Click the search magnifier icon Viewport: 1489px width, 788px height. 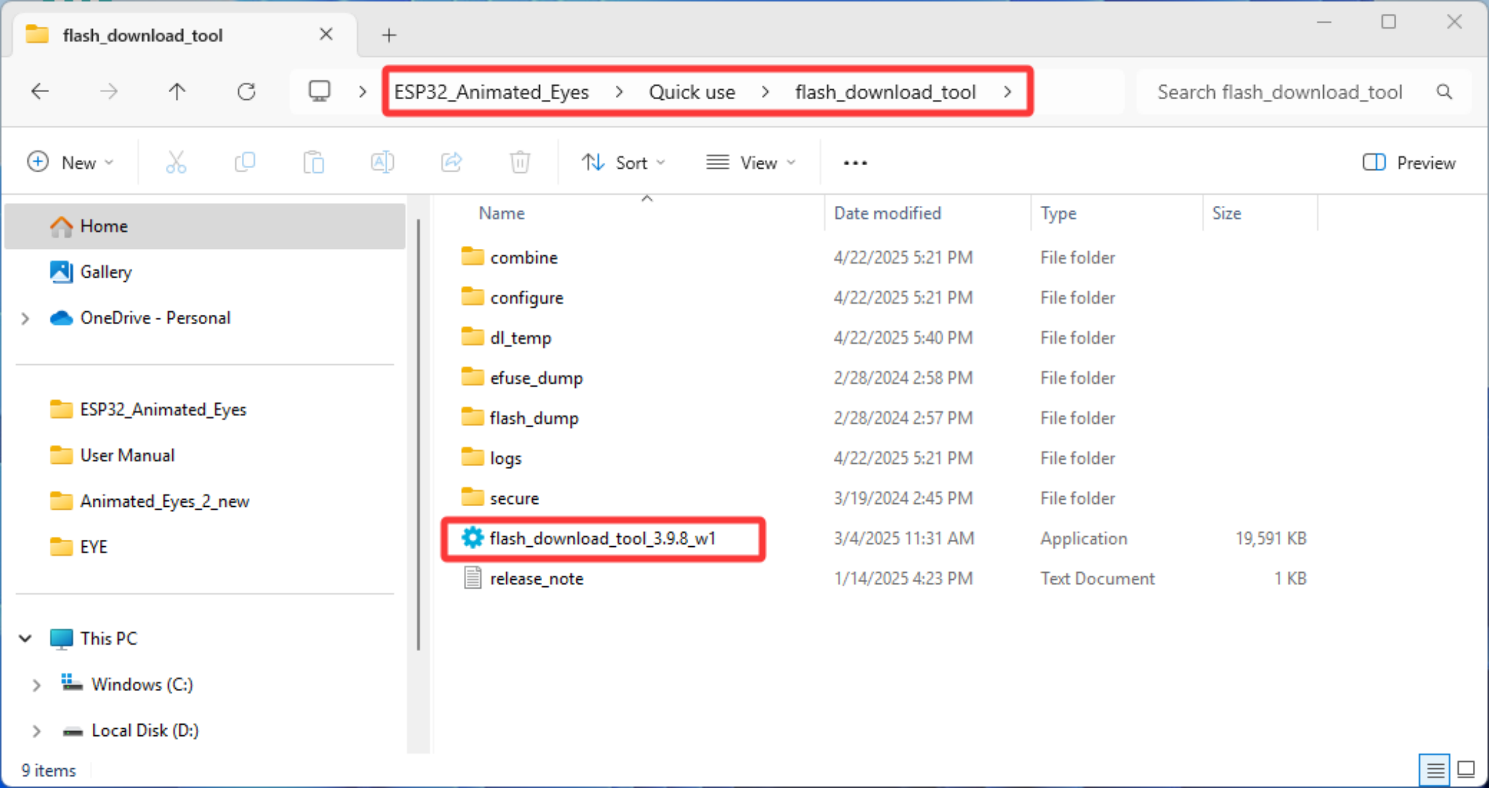1444,92
